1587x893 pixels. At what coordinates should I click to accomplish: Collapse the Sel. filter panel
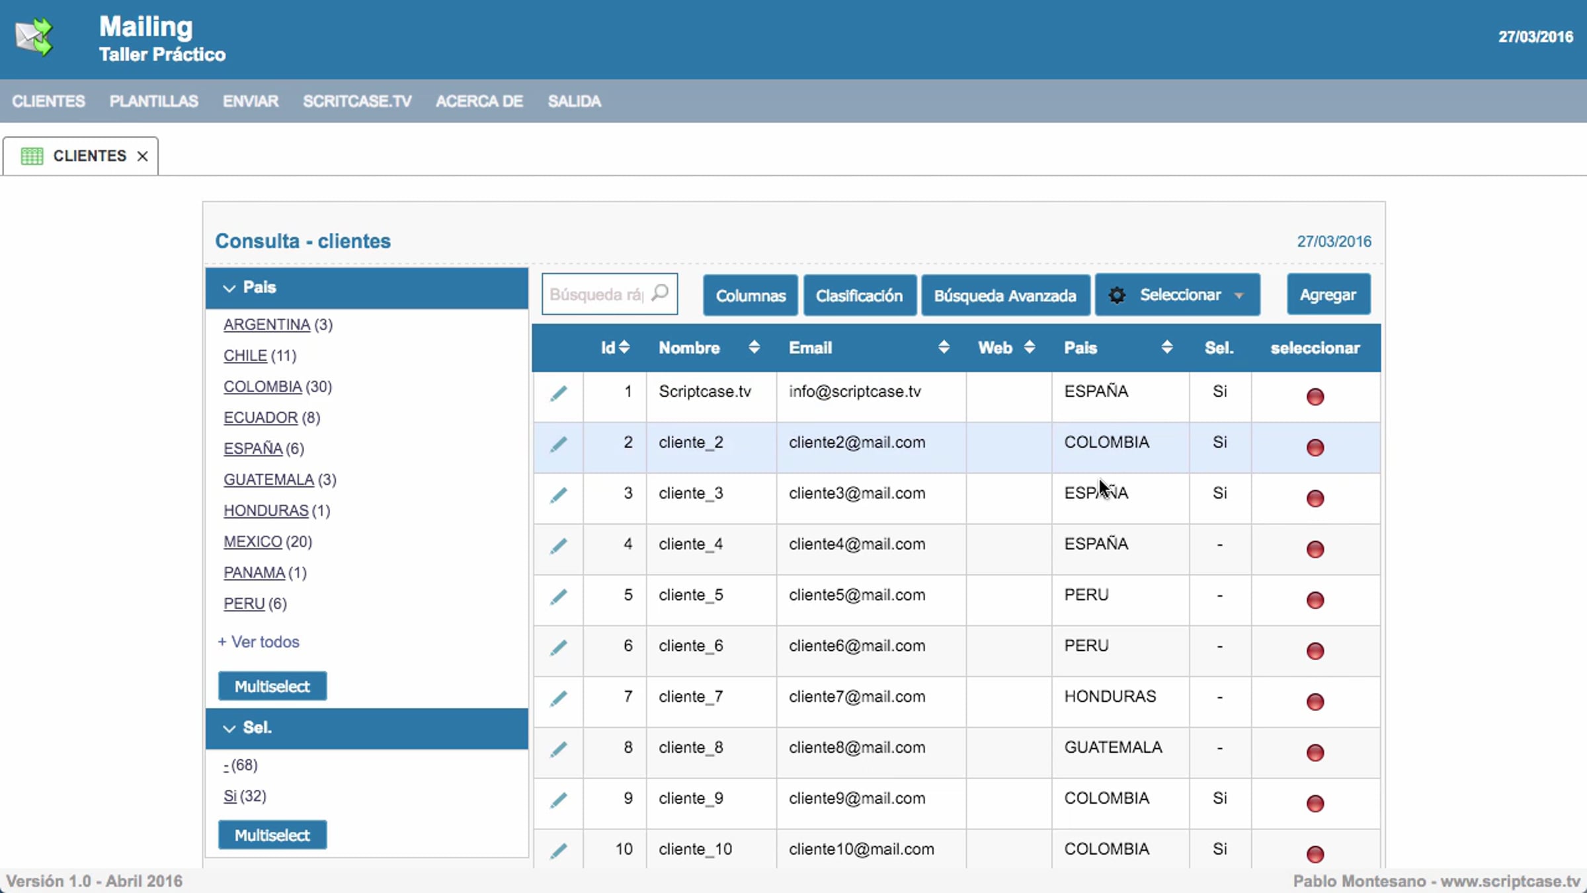coord(229,728)
